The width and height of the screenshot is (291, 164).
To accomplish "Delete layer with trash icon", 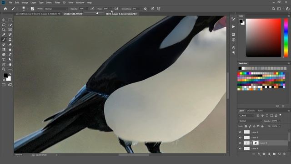I will click(x=284, y=154).
